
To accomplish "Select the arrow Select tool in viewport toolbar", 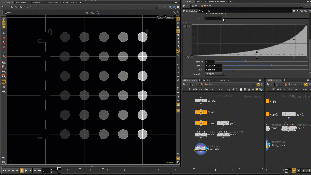I will (4, 33).
